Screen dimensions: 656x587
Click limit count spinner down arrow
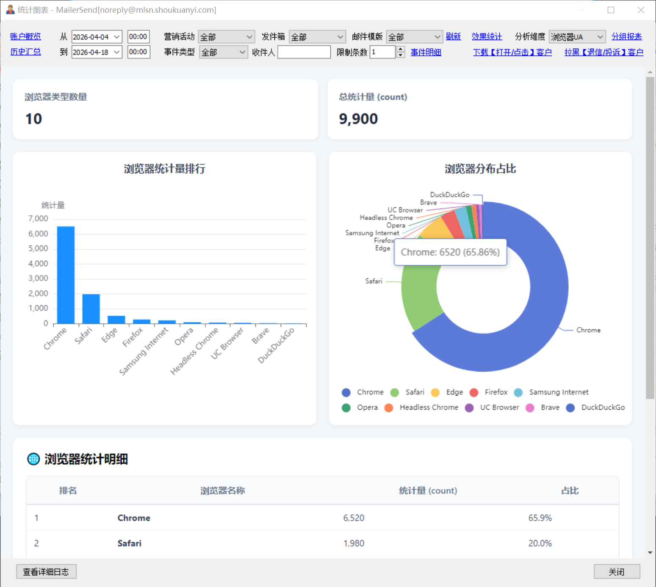coord(401,55)
